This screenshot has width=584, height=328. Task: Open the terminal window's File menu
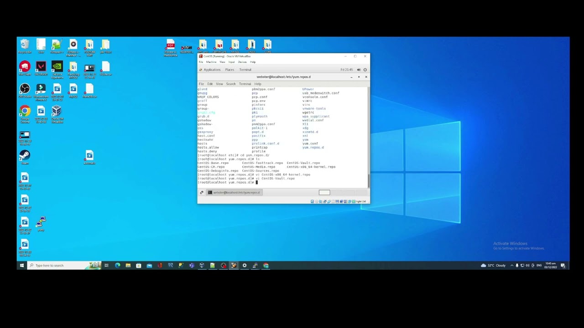[201, 84]
